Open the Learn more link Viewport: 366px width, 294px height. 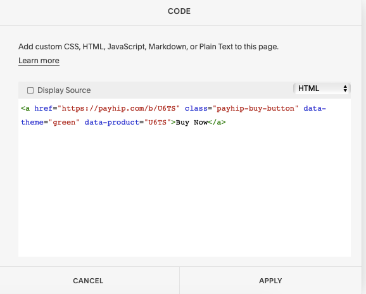tap(39, 61)
